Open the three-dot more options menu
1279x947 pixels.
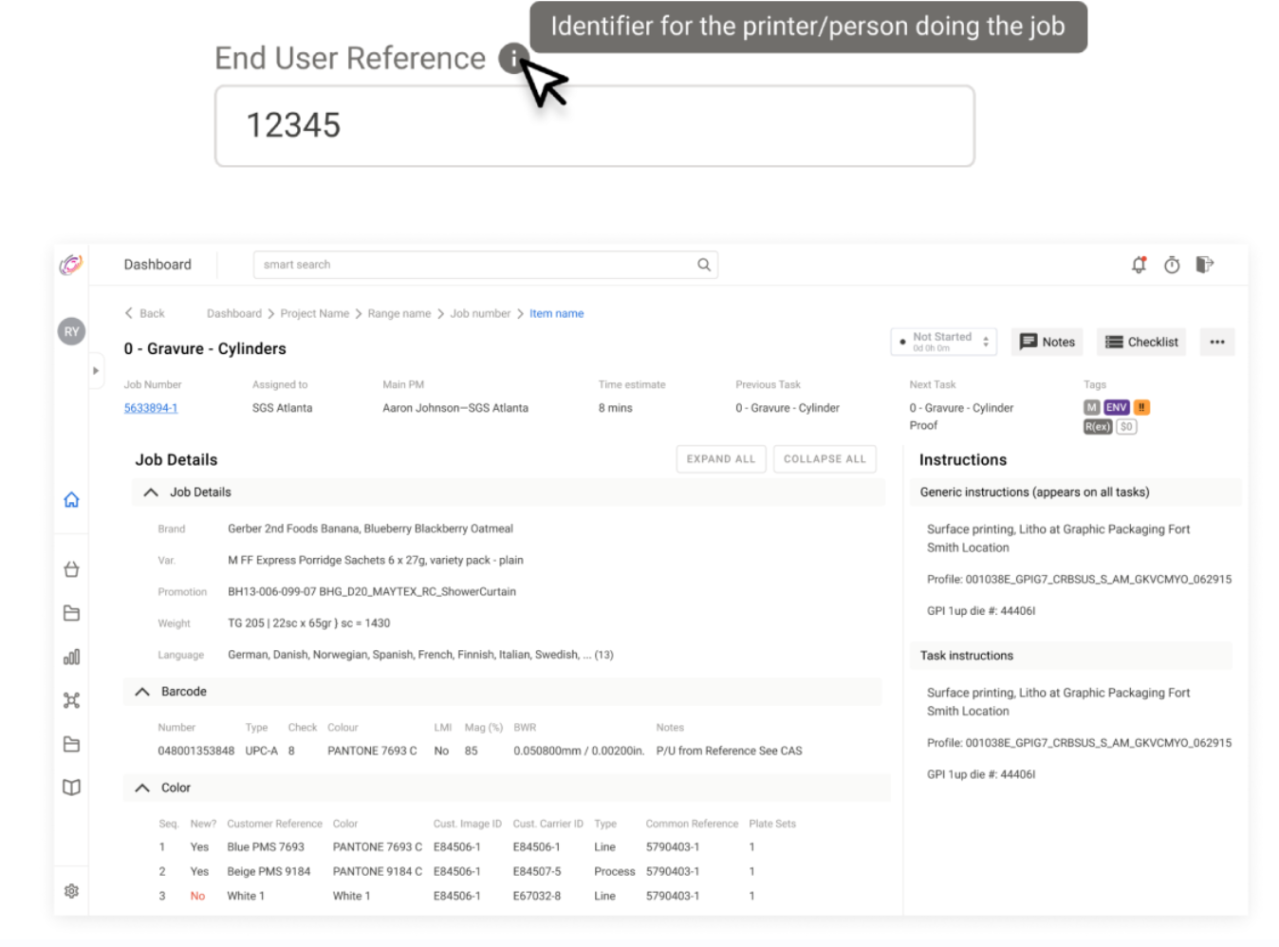(1217, 342)
